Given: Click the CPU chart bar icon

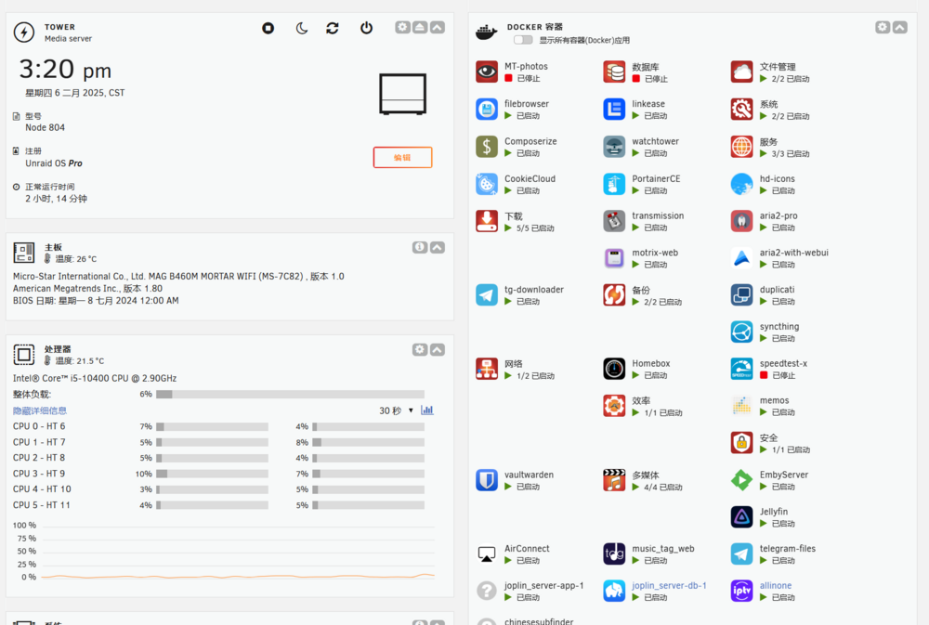Looking at the screenshot, I should (427, 410).
